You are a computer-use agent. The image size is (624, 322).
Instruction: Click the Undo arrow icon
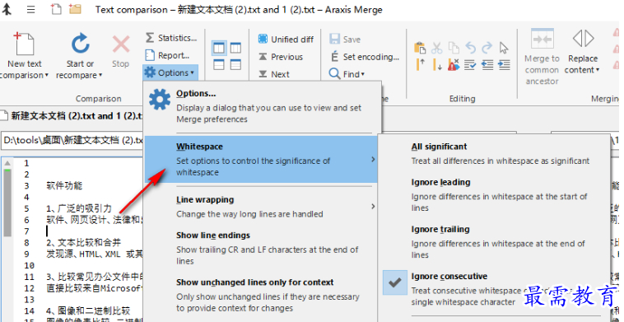pos(471,48)
